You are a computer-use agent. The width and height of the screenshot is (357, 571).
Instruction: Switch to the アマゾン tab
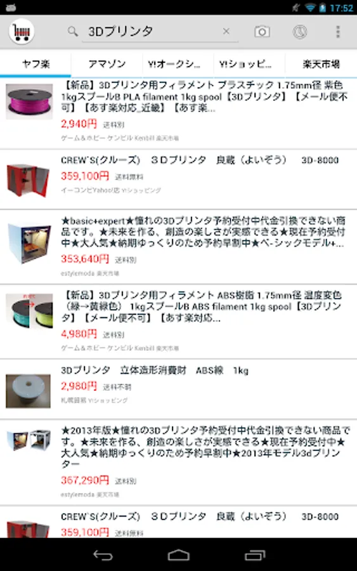point(107,64)
